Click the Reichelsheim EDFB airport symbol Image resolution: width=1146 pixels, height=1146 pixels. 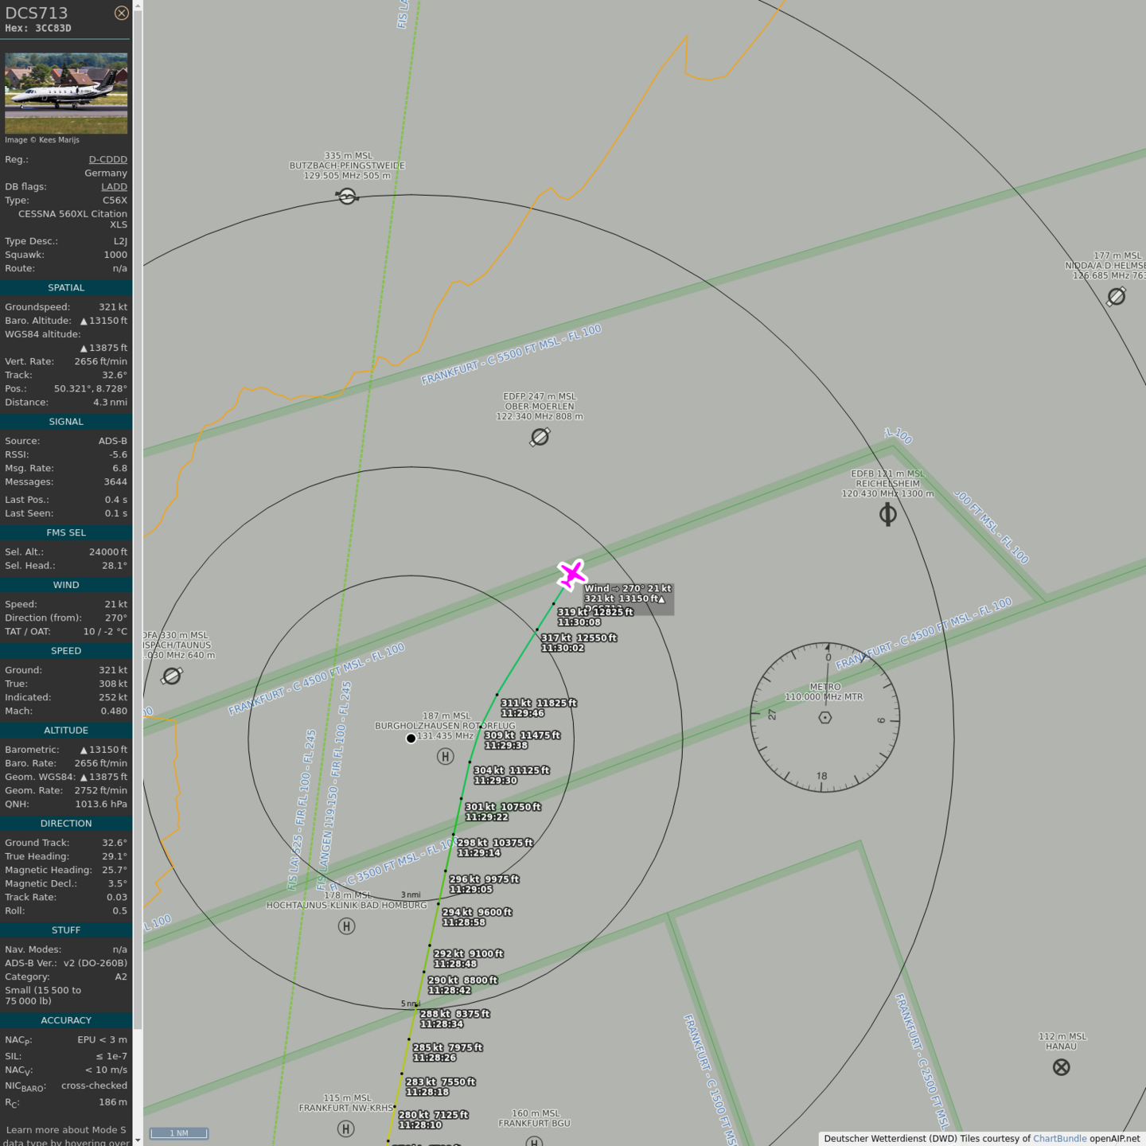(x=887, y=515)
